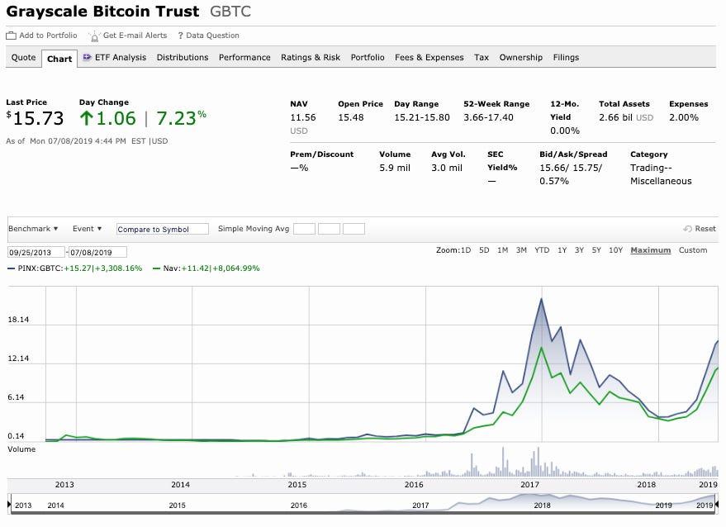
Task: Click the first Simple Moving Avg box
Action: 304,229
